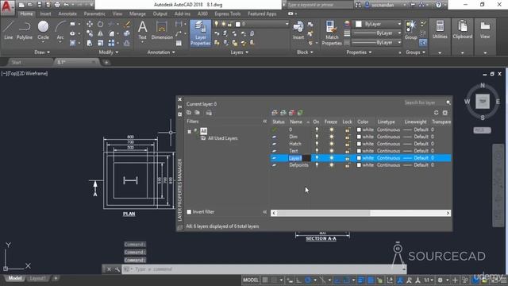Toggle On bulb for Hatch layer
This screenshot has height=286, width=508.
coord(317,144)
